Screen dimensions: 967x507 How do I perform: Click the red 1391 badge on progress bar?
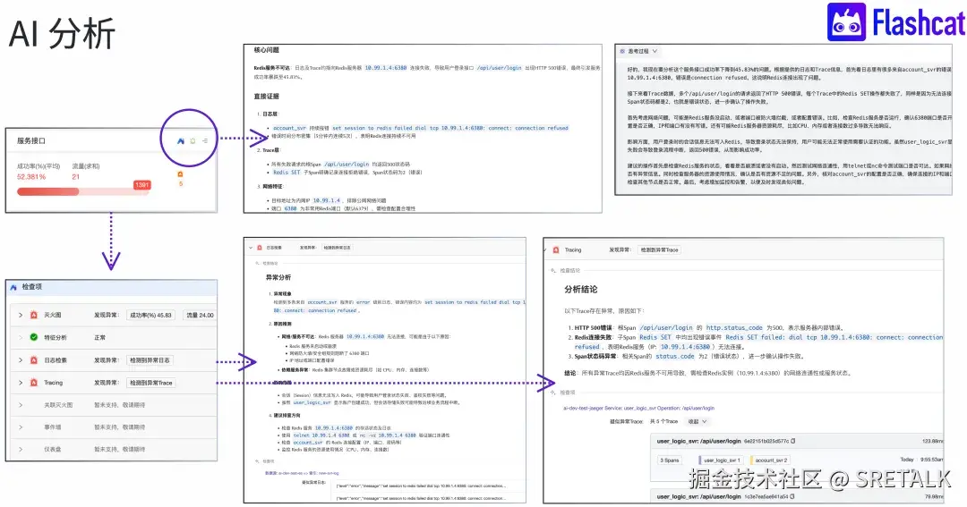[x=141, y=185]
